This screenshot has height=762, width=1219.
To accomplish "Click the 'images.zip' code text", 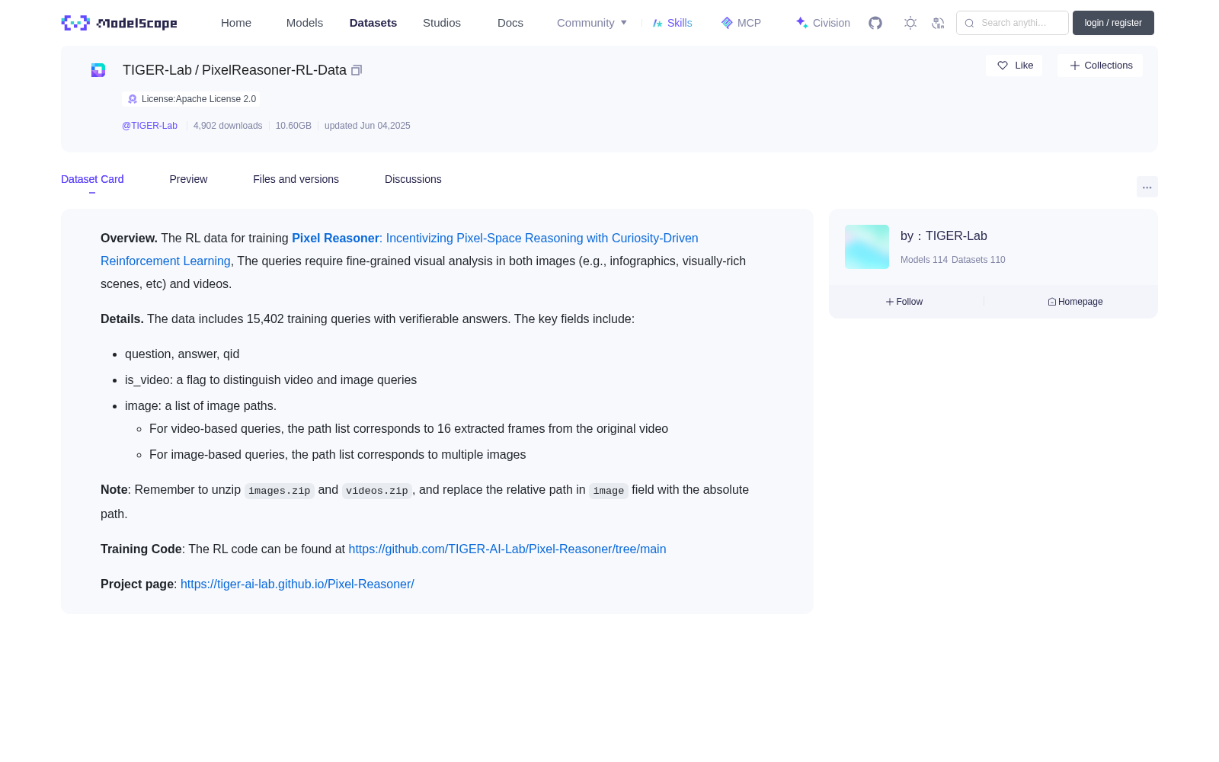I will pyautogui.click(x=280, y=491).
